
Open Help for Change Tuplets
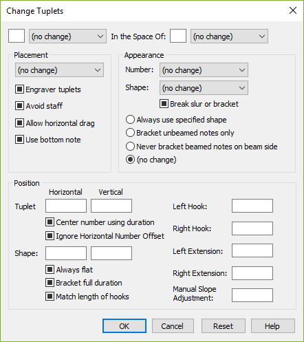tap(273, 325)
